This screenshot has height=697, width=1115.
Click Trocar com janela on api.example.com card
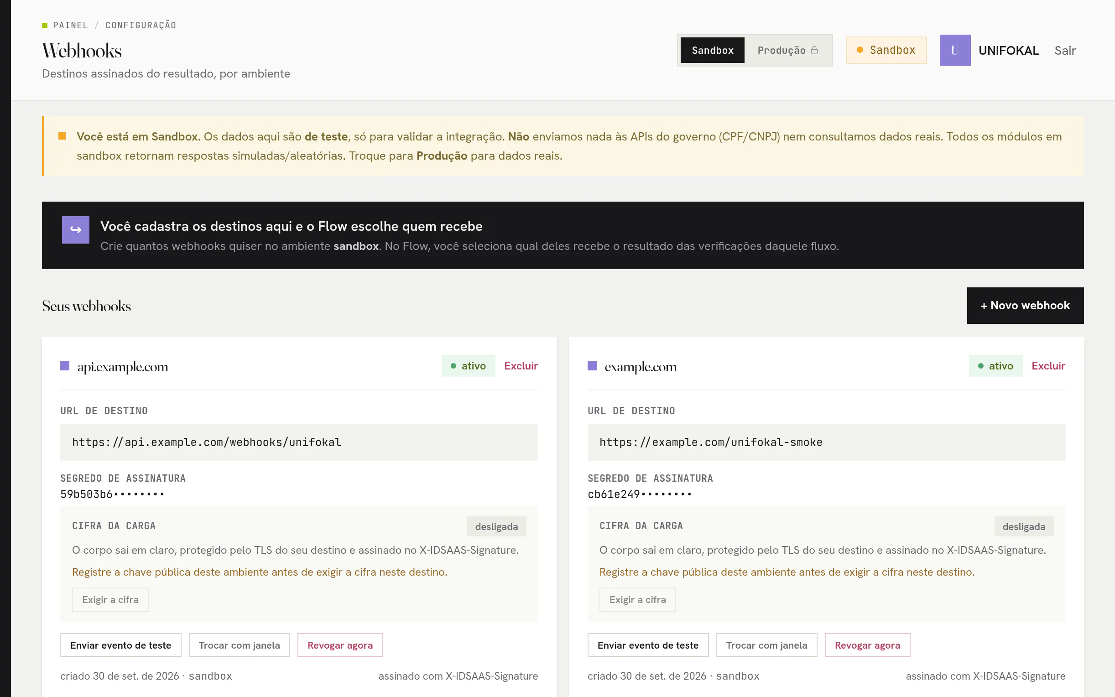pos(239,645)
